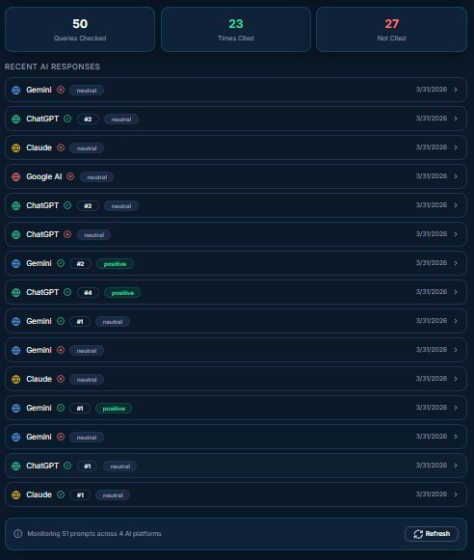Viewport: 474px width, 560px height.
Task: Click the globe icon in the Gemini #1 neutral row
Action: coord(16,321)
